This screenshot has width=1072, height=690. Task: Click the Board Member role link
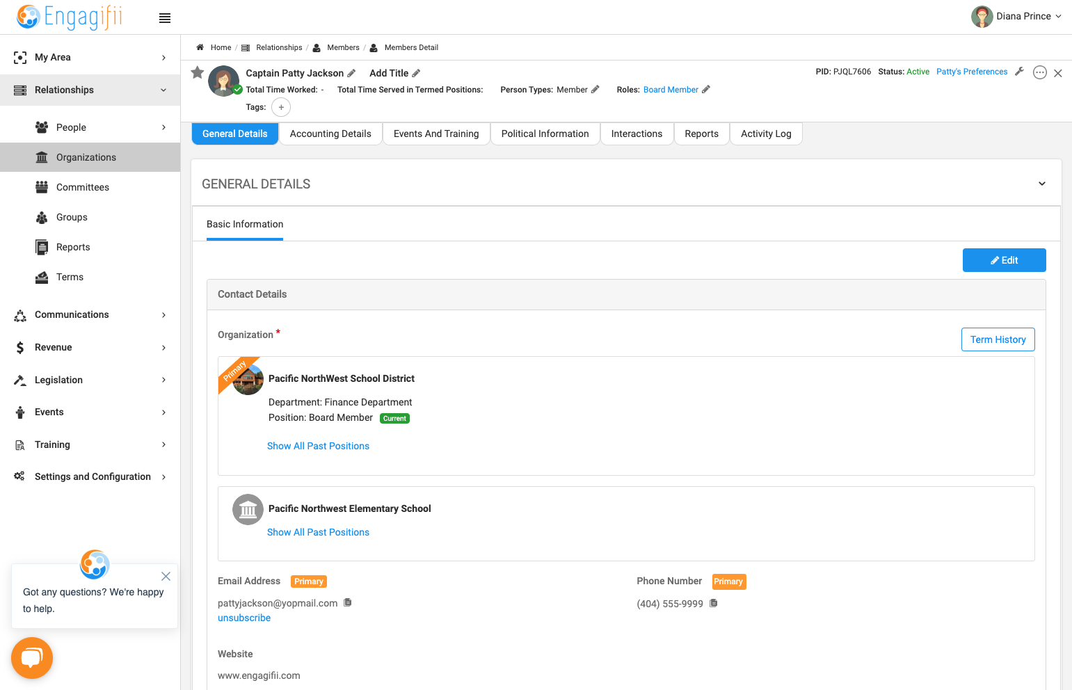click(671, 90)
